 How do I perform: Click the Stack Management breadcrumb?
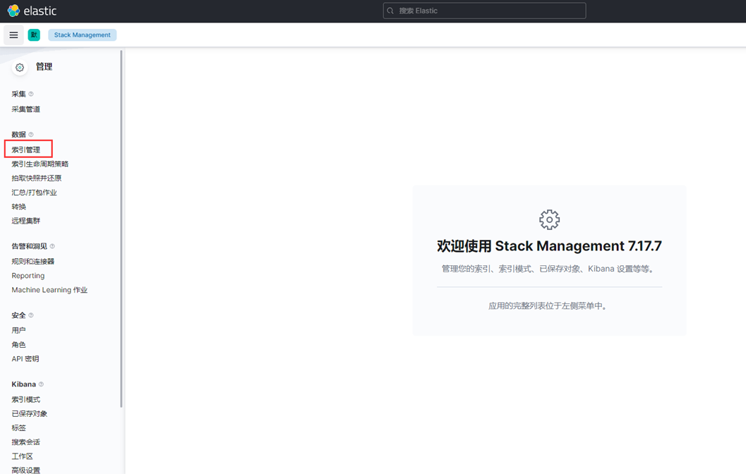[83, 35]
